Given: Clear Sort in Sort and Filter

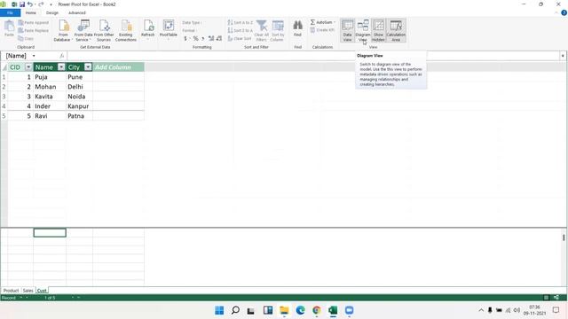Looking at the screenshot, I should click(240, 38).
